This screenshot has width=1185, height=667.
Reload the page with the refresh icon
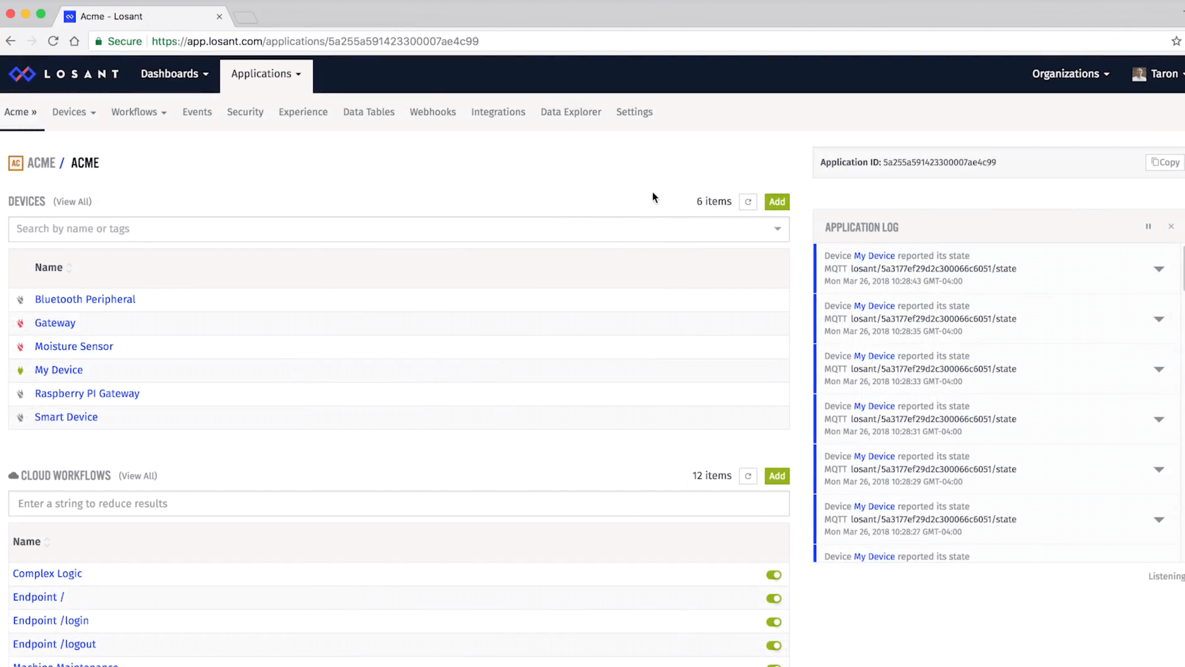pos(53,41)
